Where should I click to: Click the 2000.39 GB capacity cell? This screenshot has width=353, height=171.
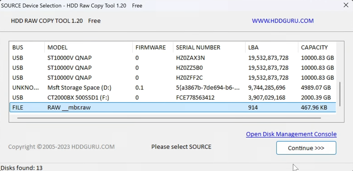coord(316,98)
